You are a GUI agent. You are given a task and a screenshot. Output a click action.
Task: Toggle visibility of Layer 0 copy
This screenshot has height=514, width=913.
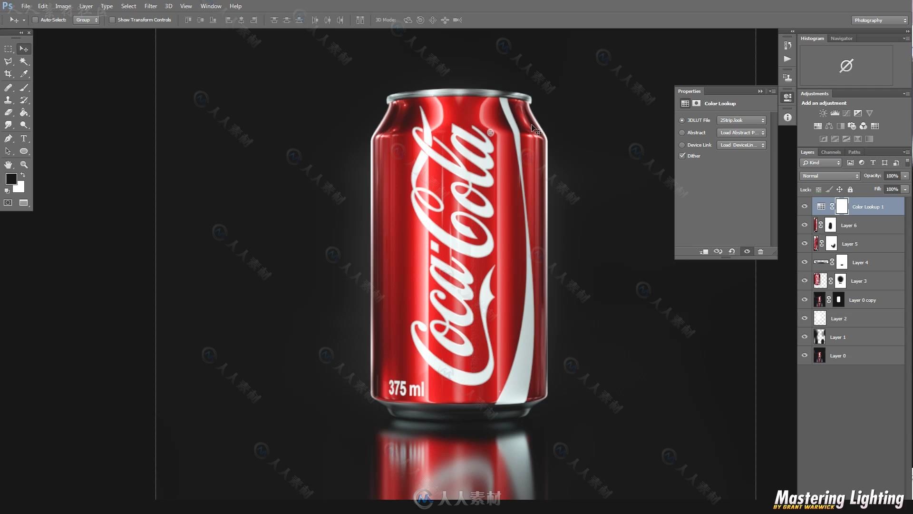(x=805, y=299)
